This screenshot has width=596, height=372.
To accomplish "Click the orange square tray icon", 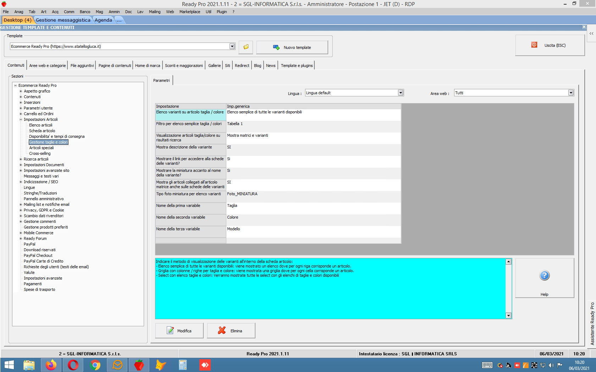I will (526, 365).
